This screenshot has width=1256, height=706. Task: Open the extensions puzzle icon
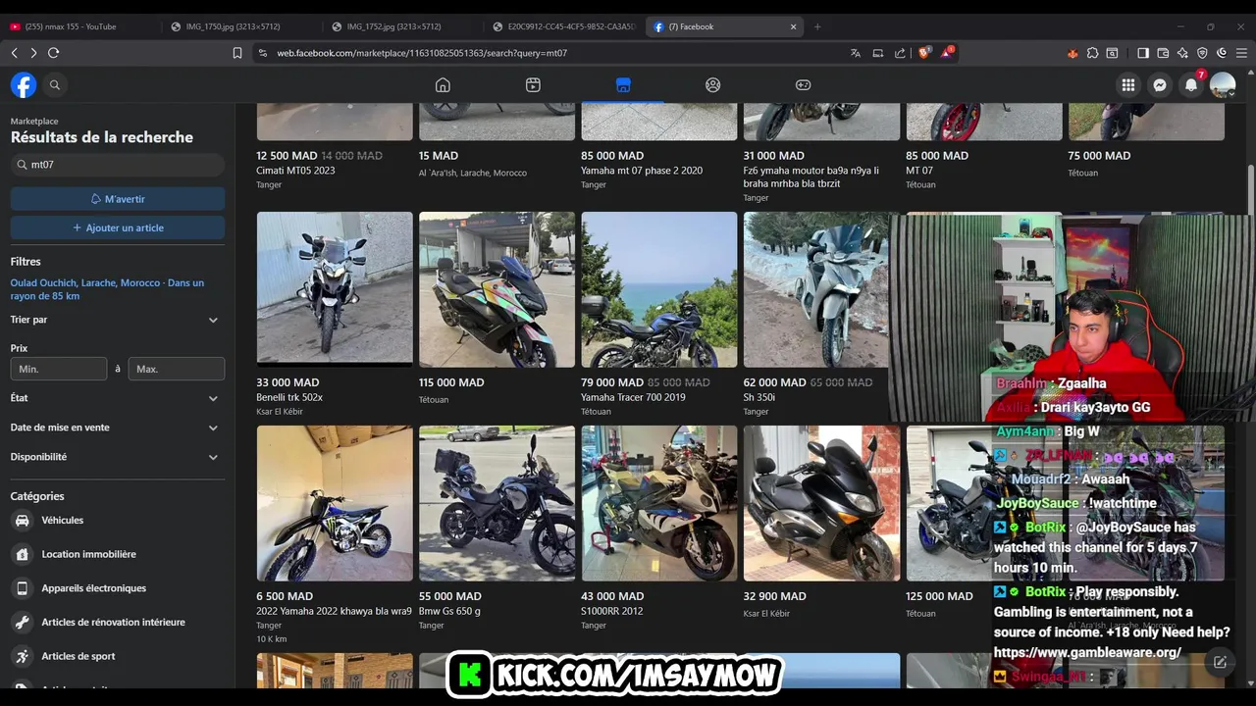point(1092,53)
